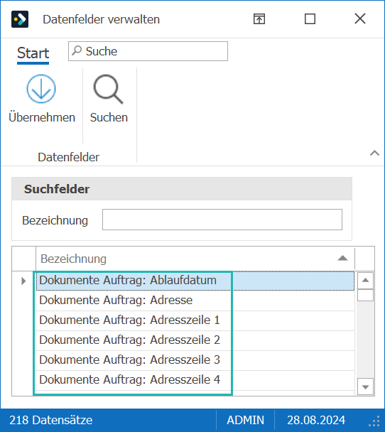
Task: Click the Übernehmen download arrow icon
Action: [41, 89]
